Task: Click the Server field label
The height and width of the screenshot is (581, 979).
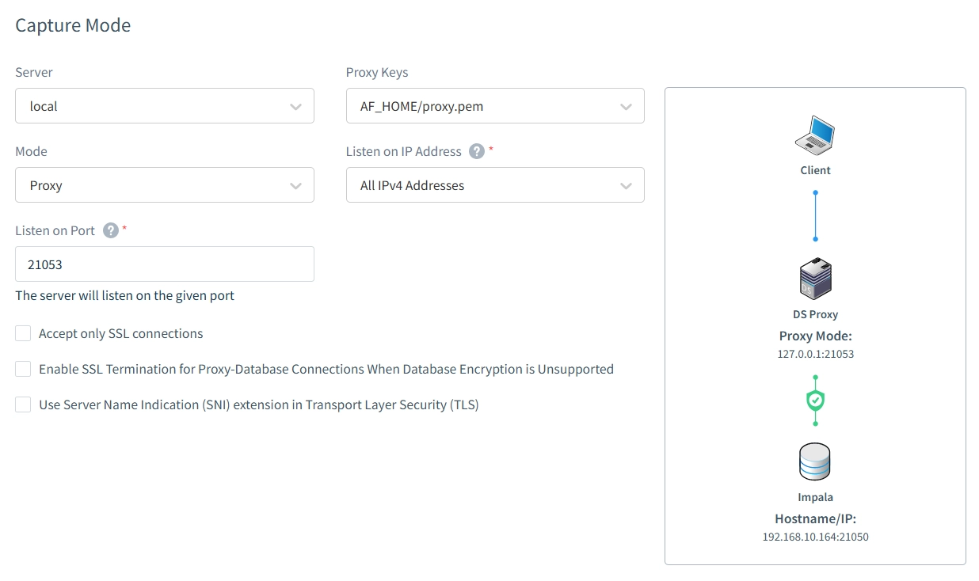Action: click(34, 72)
